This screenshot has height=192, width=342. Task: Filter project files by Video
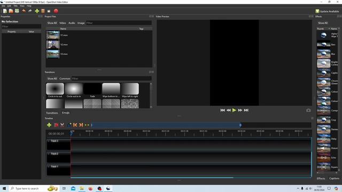coord(63,23)
